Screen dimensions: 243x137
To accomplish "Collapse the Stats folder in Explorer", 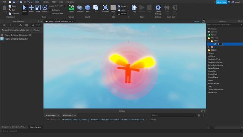I will 208,41.
